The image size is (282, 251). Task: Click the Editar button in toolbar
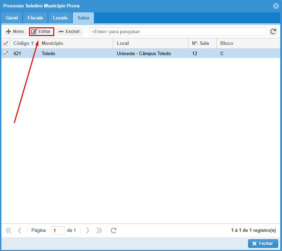[x=41, y=31]
